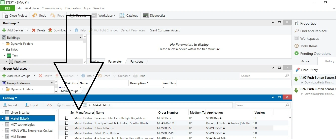Switch to the Active tab
336x139 pixels.
coord(305,61)
